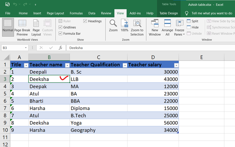Click the Split window button
The width and height of the screenshot is (235, 147).
click(192, 21)
